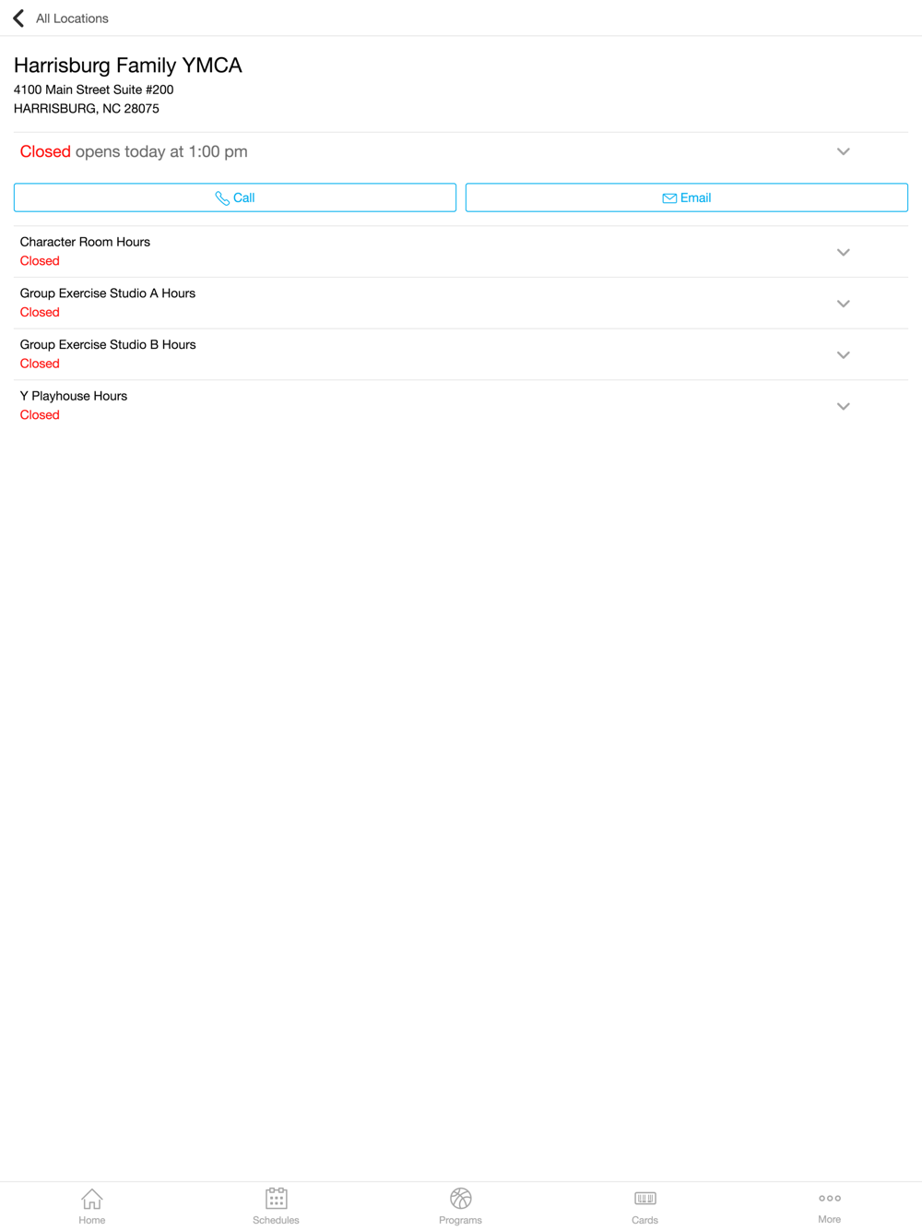Click the 'Y Playhouse Hours' label
Image resolution: width=922 pixels, height=1231 pixels.
(74, 396)
